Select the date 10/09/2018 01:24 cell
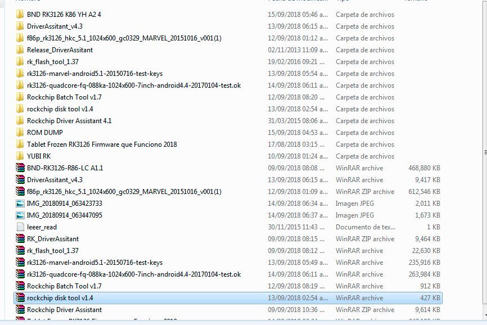Image resolution: width=487 pixels, height=325 pixels. (x=297, y=156)
